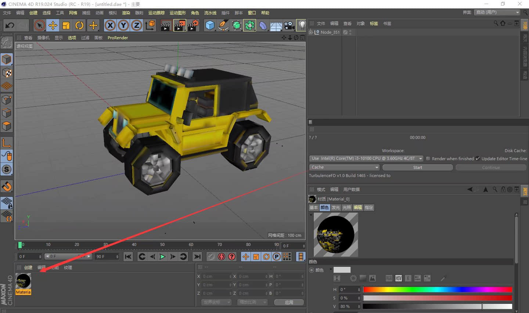Toggle Update Editor Time-line checkbox
This screenshot has width=529, height=313.
click(478, 159)
